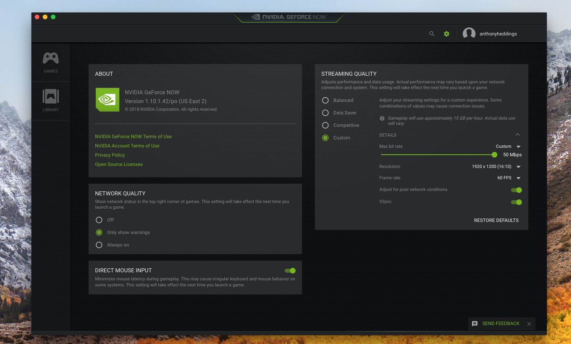Click the RESTORE DEFAULTS button
The height and width of the screenshot is (344, 571).
(x=496, y=220)
